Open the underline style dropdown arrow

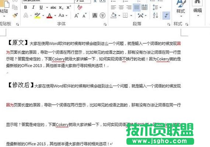click(47, 7)
